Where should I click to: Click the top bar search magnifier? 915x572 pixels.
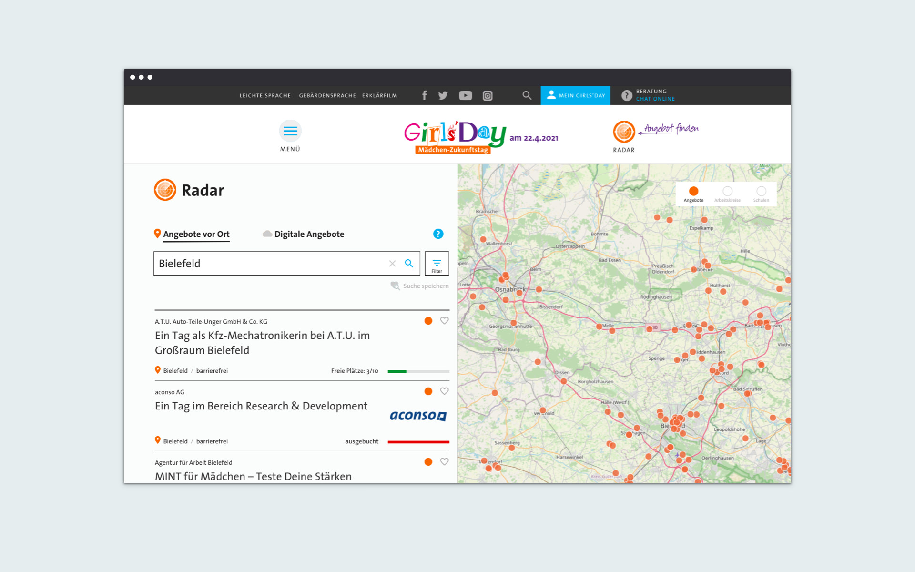[527, 95]
